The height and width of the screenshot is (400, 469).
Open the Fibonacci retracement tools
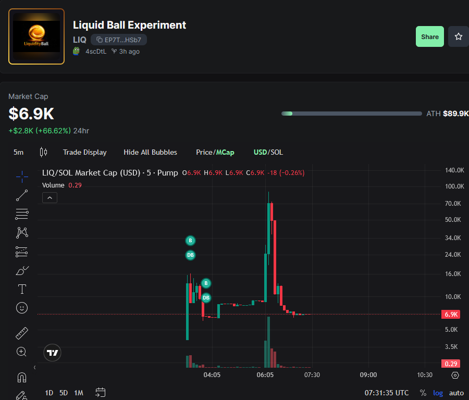(22, 214)
